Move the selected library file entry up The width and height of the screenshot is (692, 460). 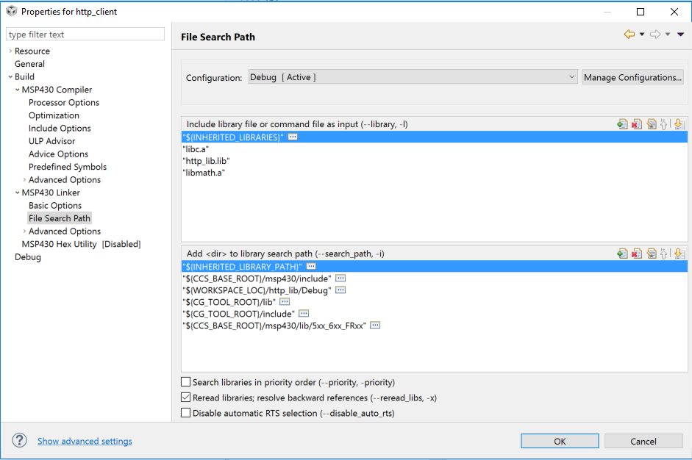tap(664, 124)
